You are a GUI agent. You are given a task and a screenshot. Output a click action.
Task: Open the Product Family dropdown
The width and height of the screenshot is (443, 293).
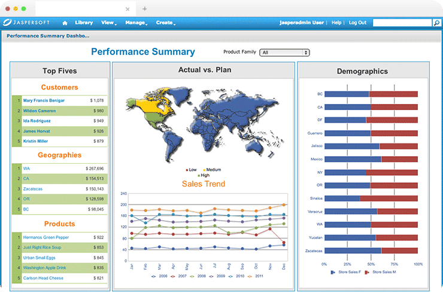pos(284,53)
